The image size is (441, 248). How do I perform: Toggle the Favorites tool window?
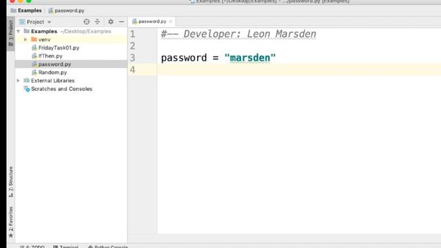(x=11, y=222)
